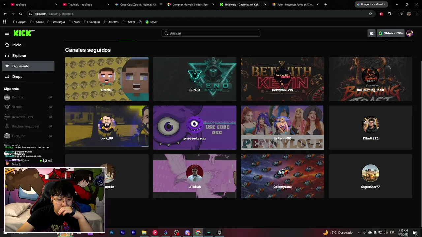
Task: Click the Obtén KICKs button
Action: click(x=391, y=33)
